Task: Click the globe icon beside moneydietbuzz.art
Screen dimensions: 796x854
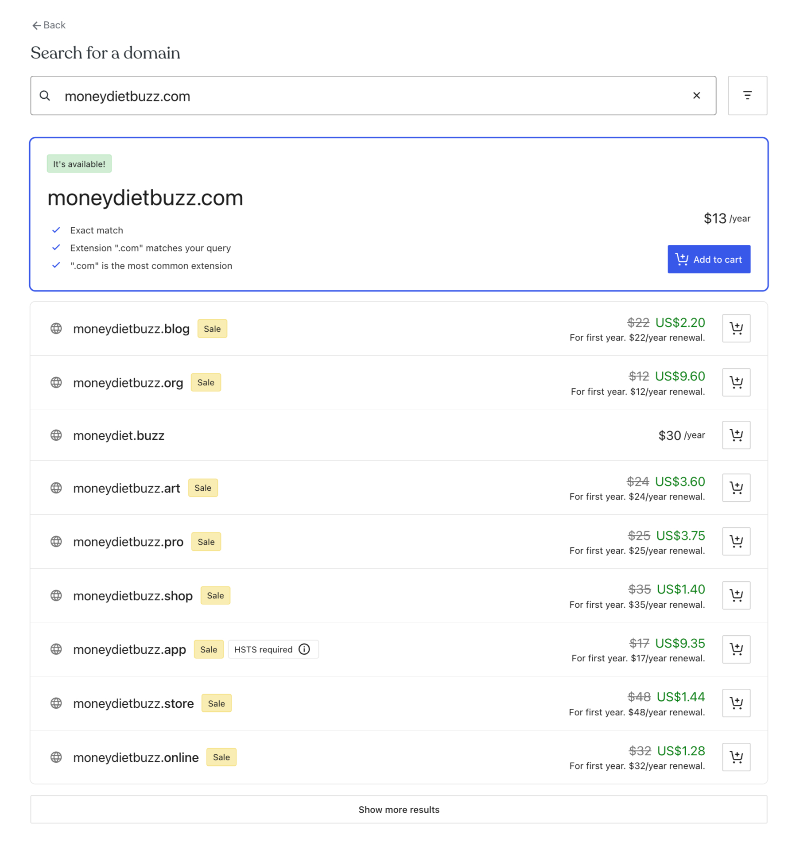Action: 56,488
